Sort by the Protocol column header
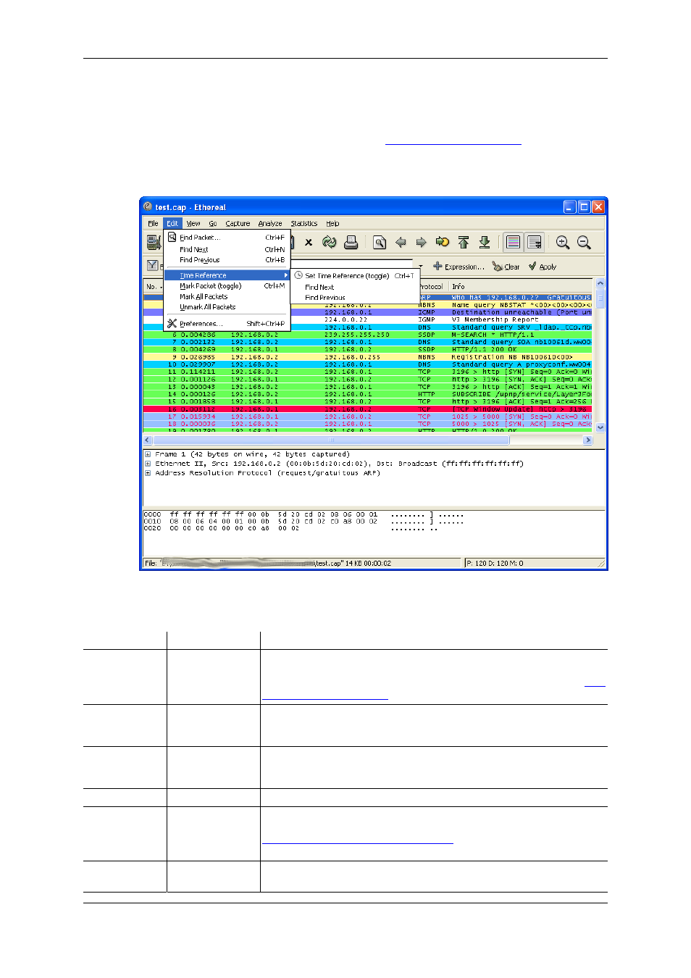The height and width of the screenshot is (978, 691). 431,286
